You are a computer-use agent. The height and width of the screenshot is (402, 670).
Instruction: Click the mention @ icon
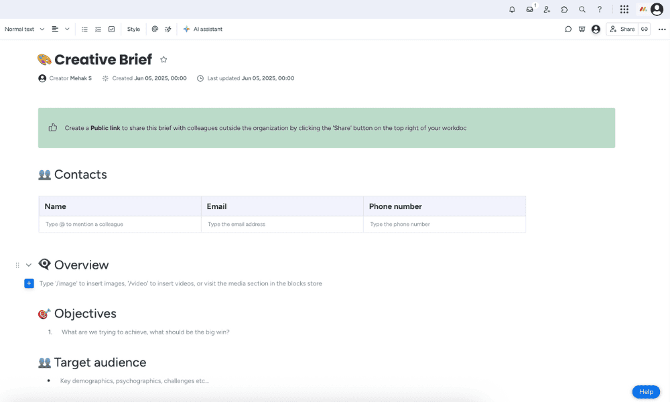(x=155, y=29)
